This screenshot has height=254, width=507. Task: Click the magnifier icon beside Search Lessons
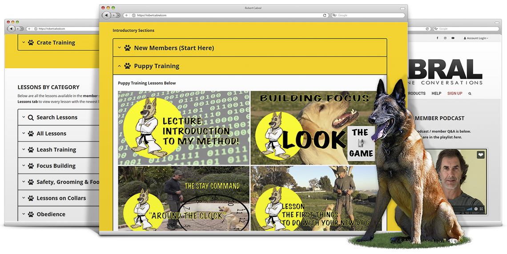[31, 118]
